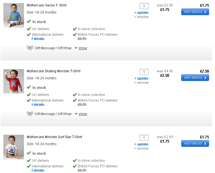Click gift bow icon for Skating Monster T-Shirt
215x173 pixels.
[x=30, y=114]
